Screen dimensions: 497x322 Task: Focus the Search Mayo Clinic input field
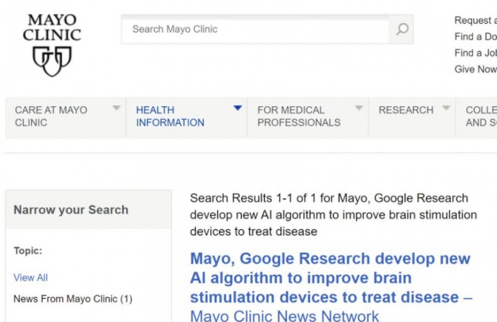click(x=255, y=29)
